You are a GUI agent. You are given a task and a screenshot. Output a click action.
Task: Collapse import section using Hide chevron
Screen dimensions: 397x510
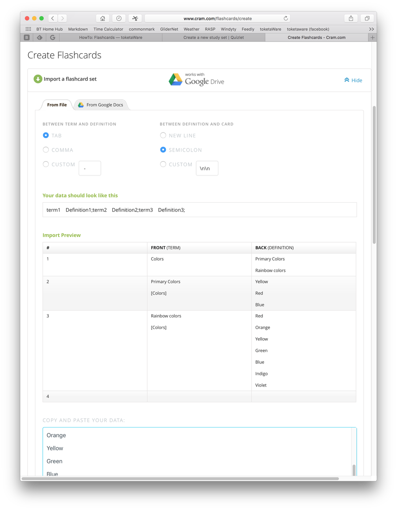pos(353,80)
